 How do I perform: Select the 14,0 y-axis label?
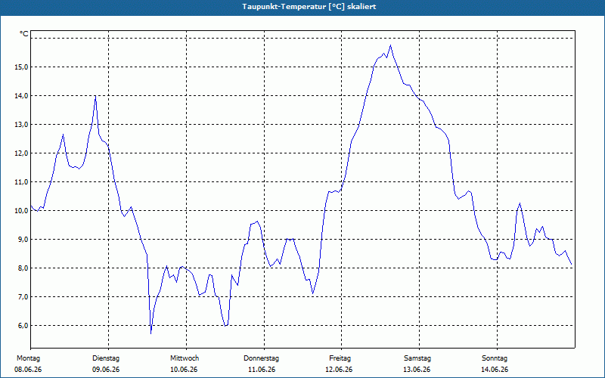(21, 96)
